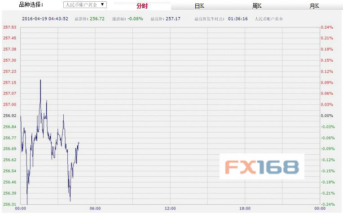Click the FX168 logo watermark
The height and width of the screenshot is (215, 343).
[x=262, y=167]
